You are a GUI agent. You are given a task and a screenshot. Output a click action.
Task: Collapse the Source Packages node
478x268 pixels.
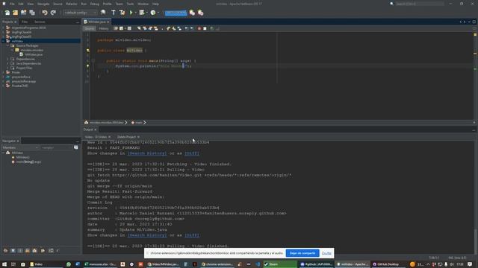pyautogui.click(x=7, y=45)
